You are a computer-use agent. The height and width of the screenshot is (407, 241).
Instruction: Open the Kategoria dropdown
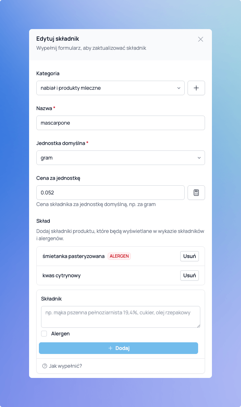point(111,88)
